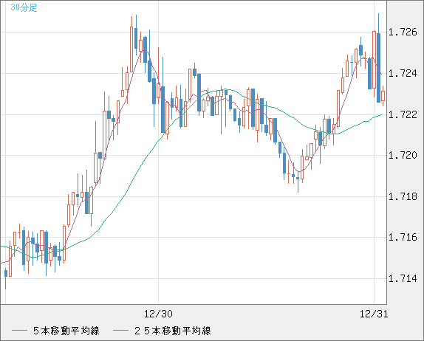Click the 5本移動平均線 legend label
Screen dimensions: 424x341
pyautogui.click(x=66, y=331)
